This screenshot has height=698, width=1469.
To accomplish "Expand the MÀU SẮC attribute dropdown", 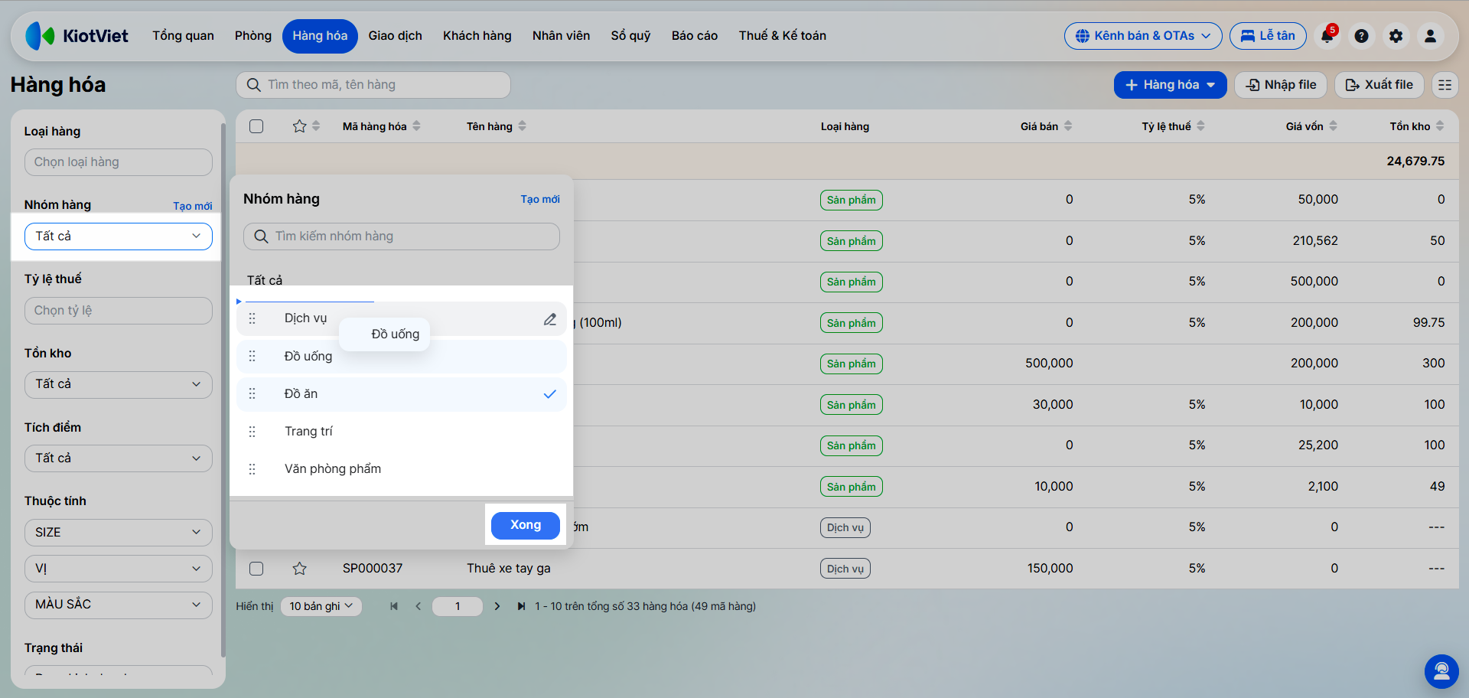I will (119, 605).
